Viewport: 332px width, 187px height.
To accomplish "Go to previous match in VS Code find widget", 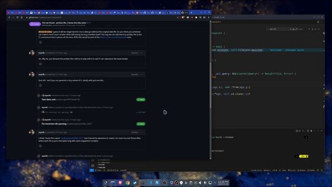I will [309, 29].
